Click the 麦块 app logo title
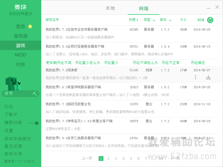Screen dimensions: 223x167 point(20,7)
